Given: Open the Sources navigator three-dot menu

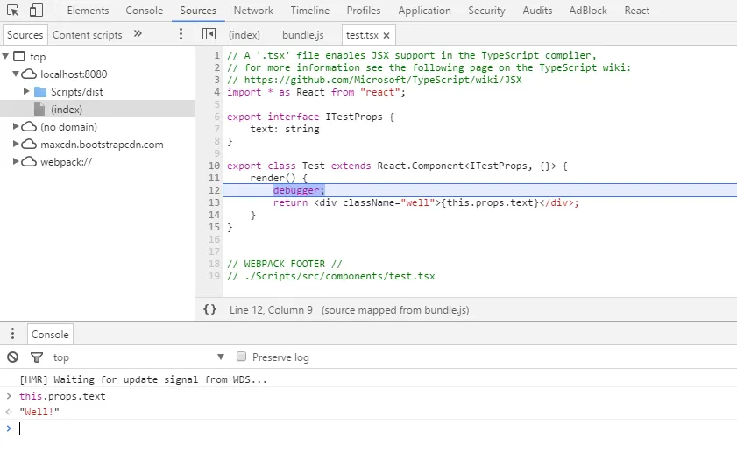Looking at the screenshot, I should click(x=181, y=34).
